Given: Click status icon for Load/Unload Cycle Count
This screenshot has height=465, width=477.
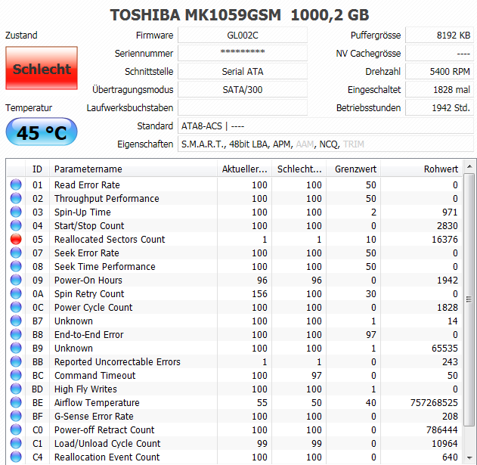Looking at the screenshot, I should click(x=16, y=443).
